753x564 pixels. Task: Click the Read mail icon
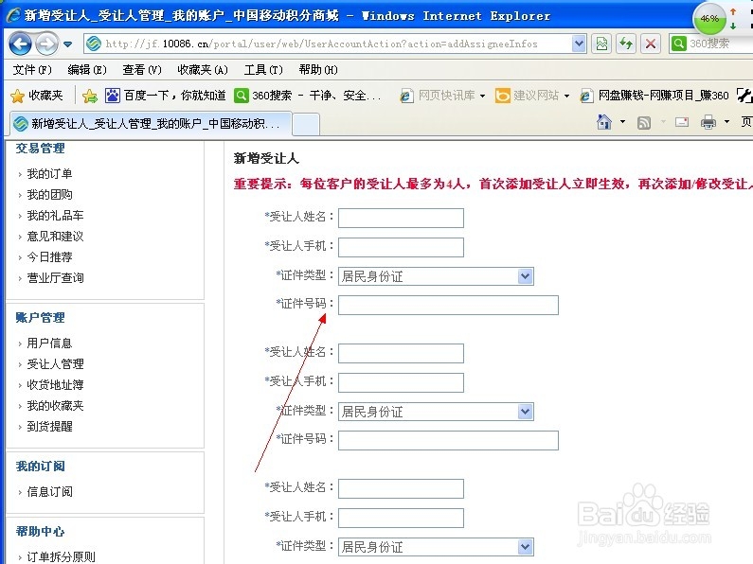click(x=682, y=122)
